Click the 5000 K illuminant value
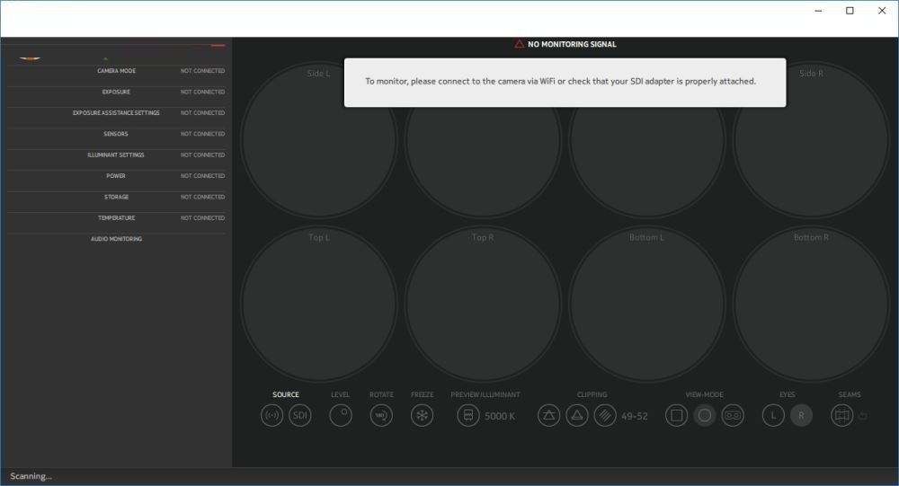This screenshot has height=486, width=899. 500,416
